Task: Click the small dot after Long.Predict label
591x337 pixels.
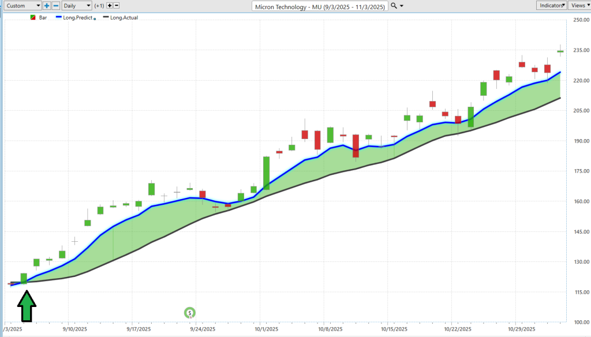Action: point(95,18)
